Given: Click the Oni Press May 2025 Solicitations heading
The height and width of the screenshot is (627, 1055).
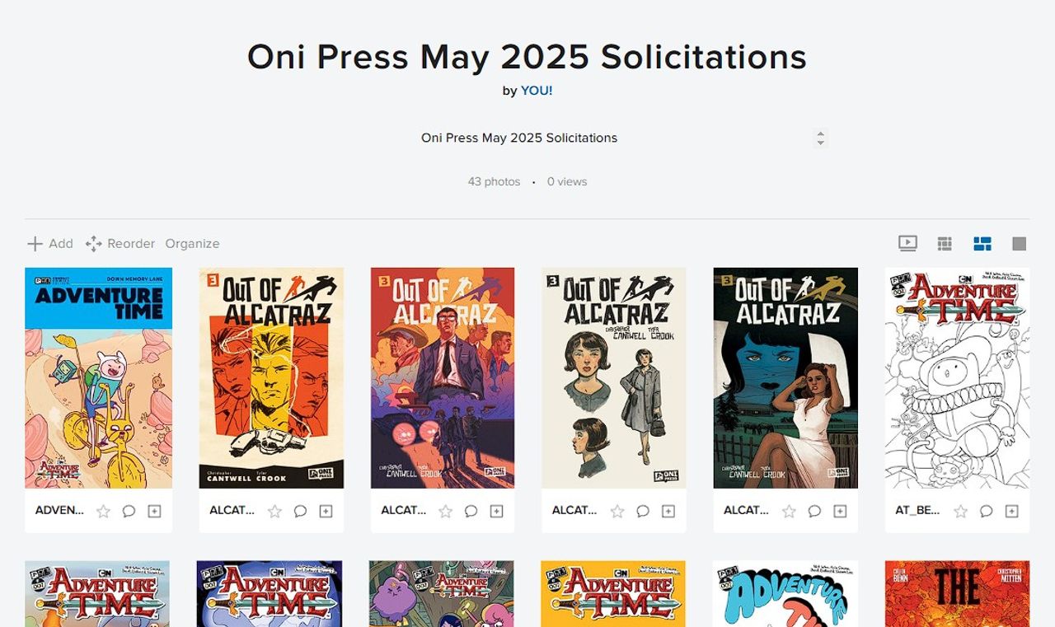Looking at the screenshot, I should [527, 57].
